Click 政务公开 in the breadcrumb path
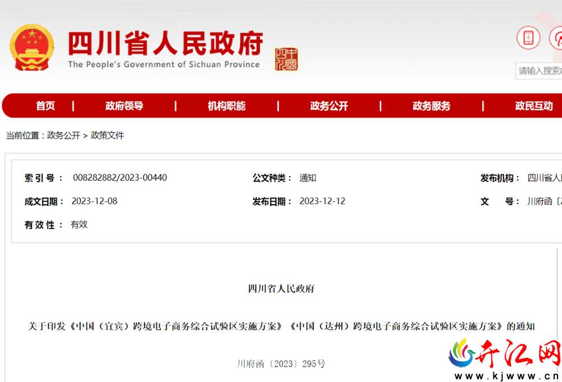 point(64,135)
